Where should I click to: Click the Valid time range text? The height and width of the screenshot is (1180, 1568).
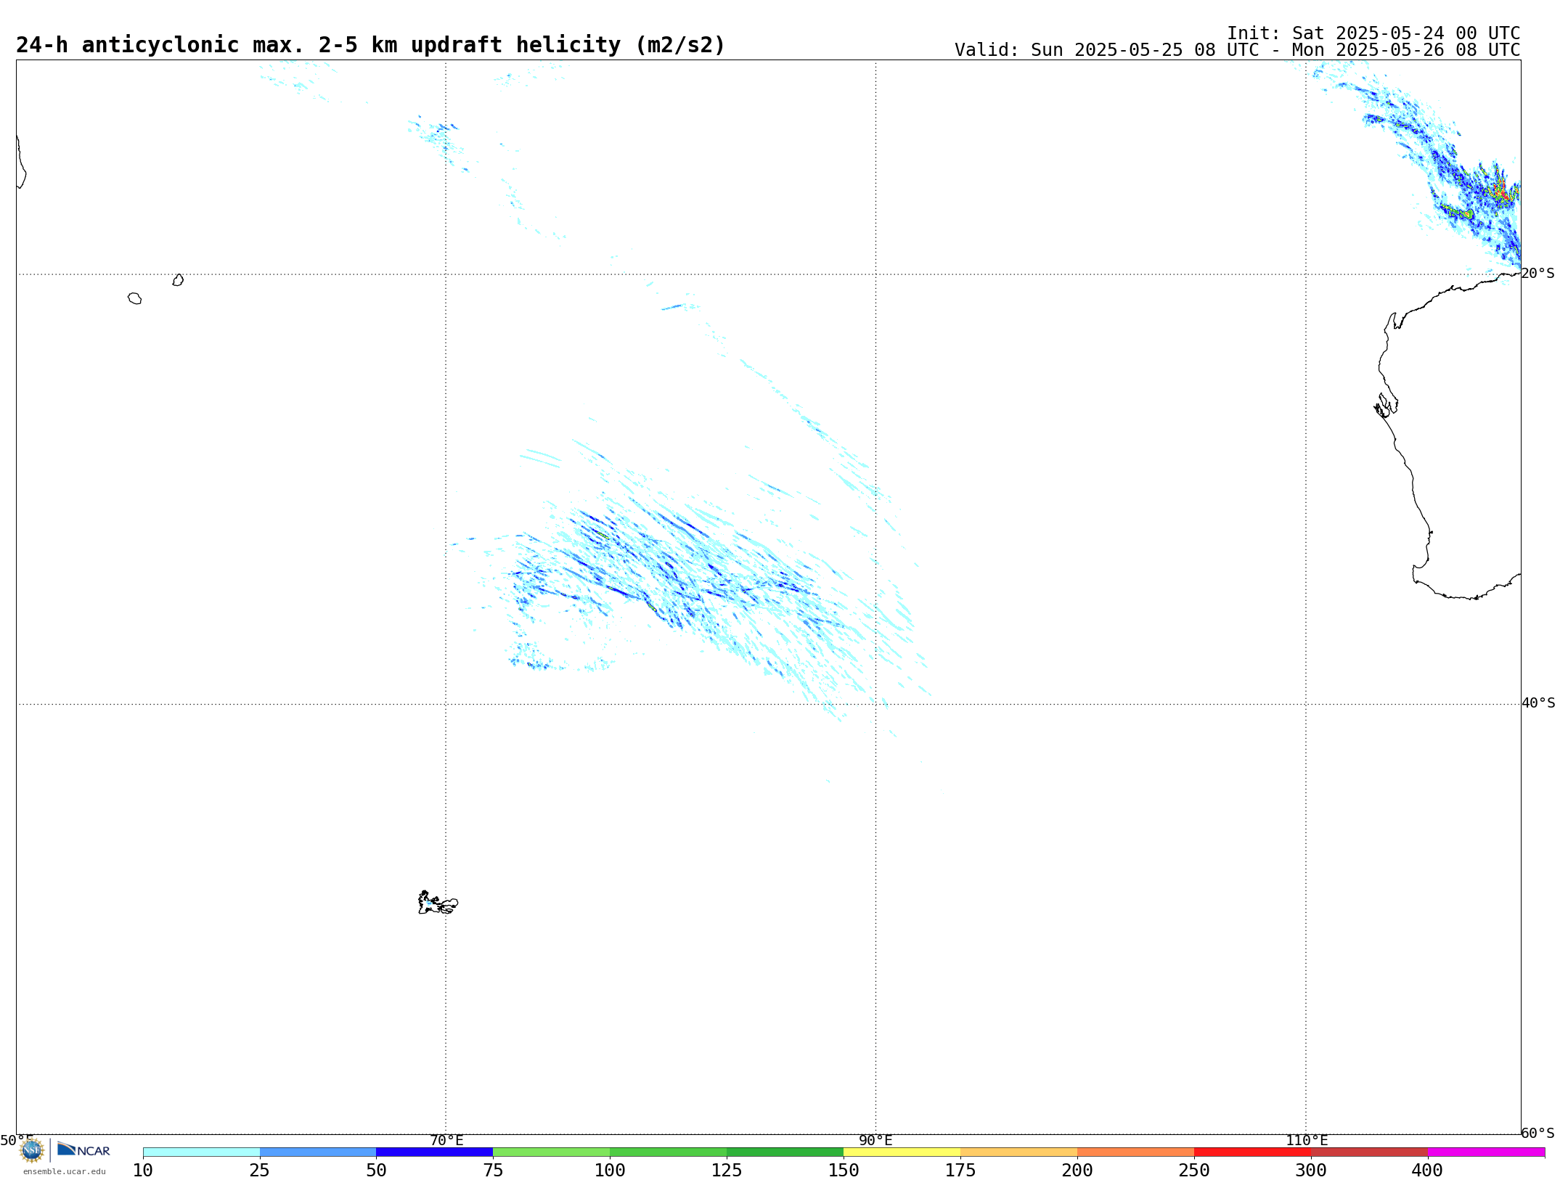[x=1237, y=50]
